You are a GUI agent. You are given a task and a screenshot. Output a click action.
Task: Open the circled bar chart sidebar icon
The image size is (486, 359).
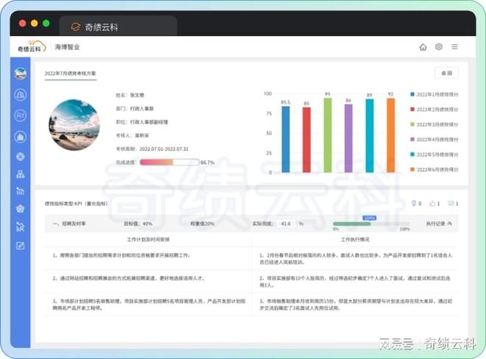click(21, 137)
